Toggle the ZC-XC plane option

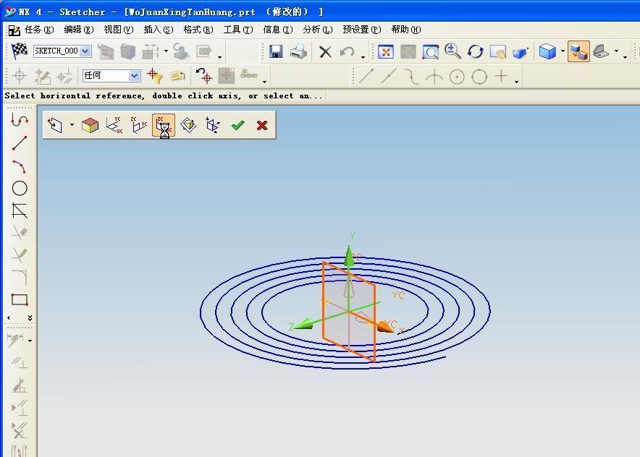(164, 125)
